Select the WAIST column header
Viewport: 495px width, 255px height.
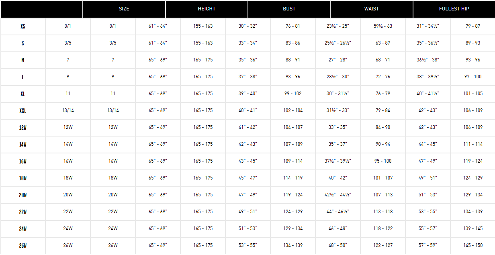tap(371, 9)
